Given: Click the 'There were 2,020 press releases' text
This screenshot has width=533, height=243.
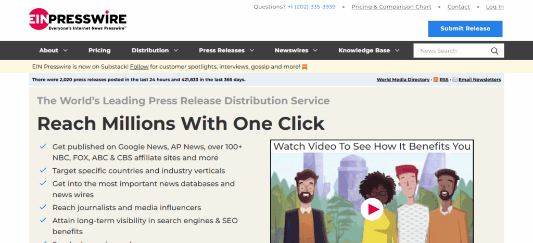Looking at the screenshot, I should pos(138,79).
